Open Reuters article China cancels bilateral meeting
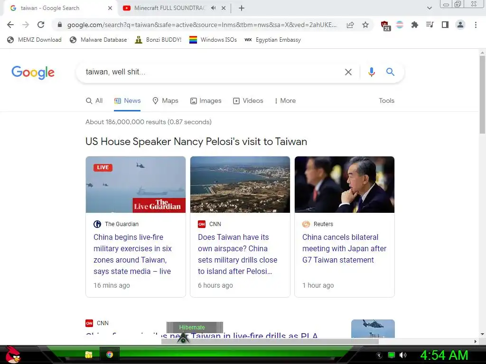 [x=345, y=248]
